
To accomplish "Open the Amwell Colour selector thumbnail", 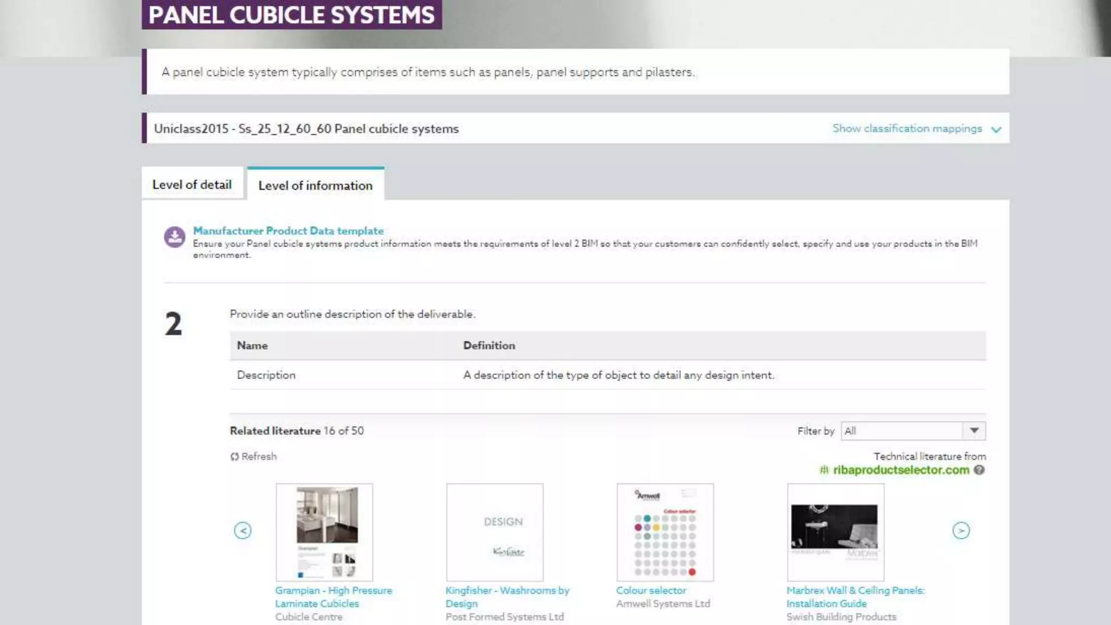I will (665, 532).
